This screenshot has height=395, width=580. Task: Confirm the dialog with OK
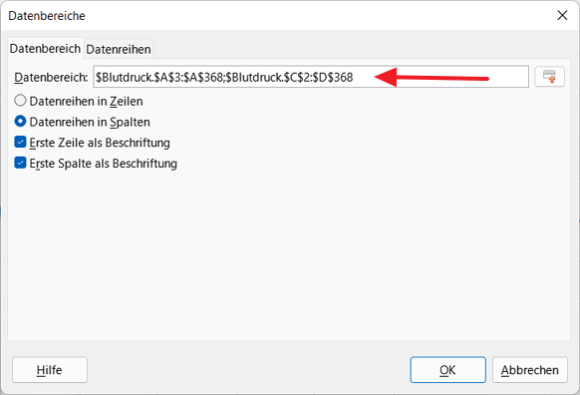[447, 370]
